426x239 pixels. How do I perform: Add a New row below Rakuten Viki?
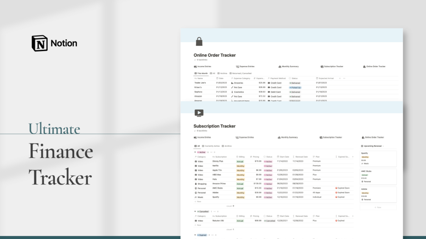tap(198, 225)
